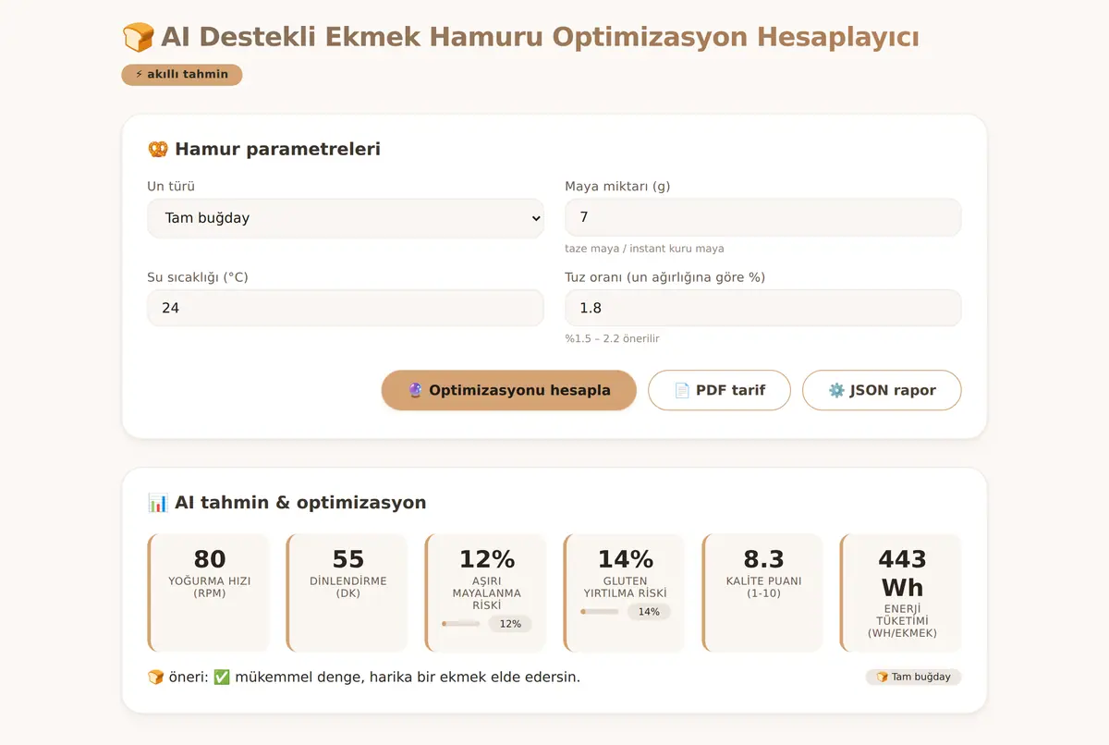Click the Maya miktarı (g) label

tap(618, 187)
